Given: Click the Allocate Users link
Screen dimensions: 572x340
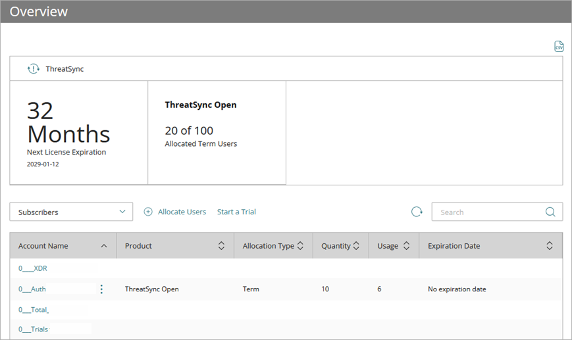Looking at the screenshot, I should tap(182, 212).
